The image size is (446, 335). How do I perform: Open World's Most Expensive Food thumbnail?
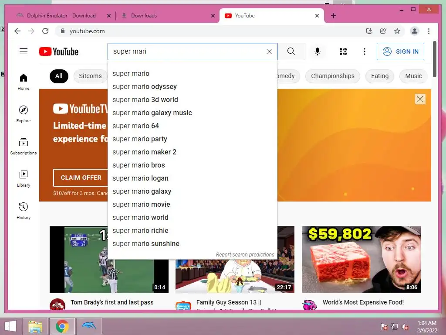(361, 259)
